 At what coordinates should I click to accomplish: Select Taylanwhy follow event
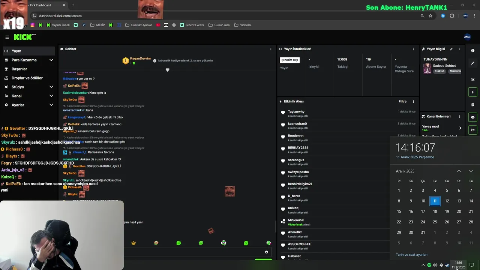(348, 114)
